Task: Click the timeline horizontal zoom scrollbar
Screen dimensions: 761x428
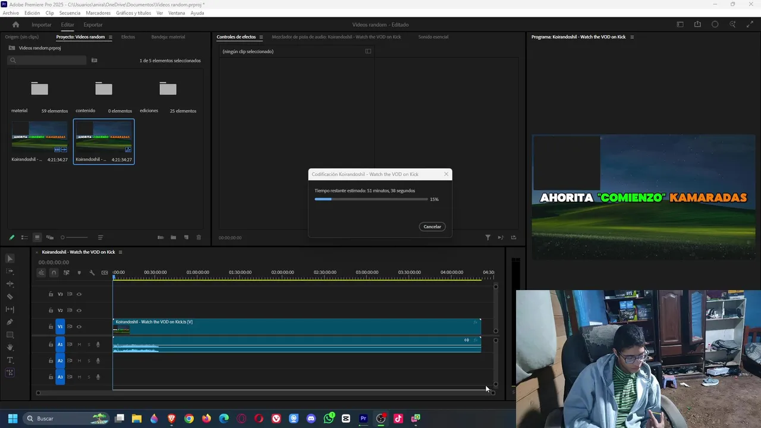Action: click(265, 392)
